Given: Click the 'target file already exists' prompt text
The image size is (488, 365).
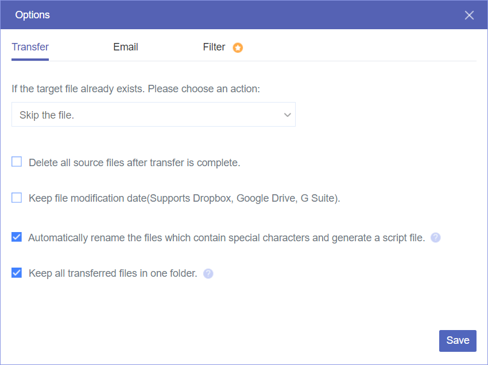Looking at the screenshot, I should [x=136, y=89].
